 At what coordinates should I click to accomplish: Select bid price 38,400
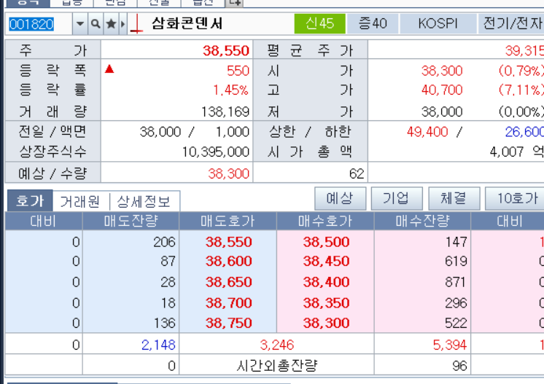(326, 282)
